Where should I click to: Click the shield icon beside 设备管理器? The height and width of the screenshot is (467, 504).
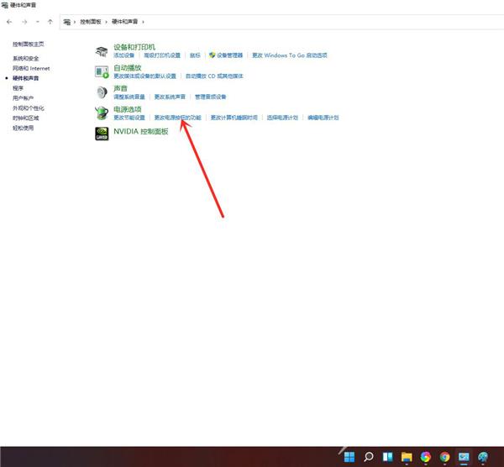point(213,55)
